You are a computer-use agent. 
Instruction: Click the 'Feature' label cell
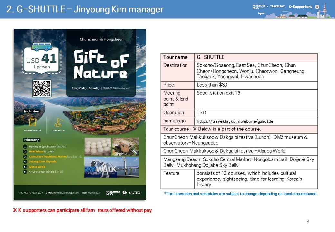(x=177, y=179)
